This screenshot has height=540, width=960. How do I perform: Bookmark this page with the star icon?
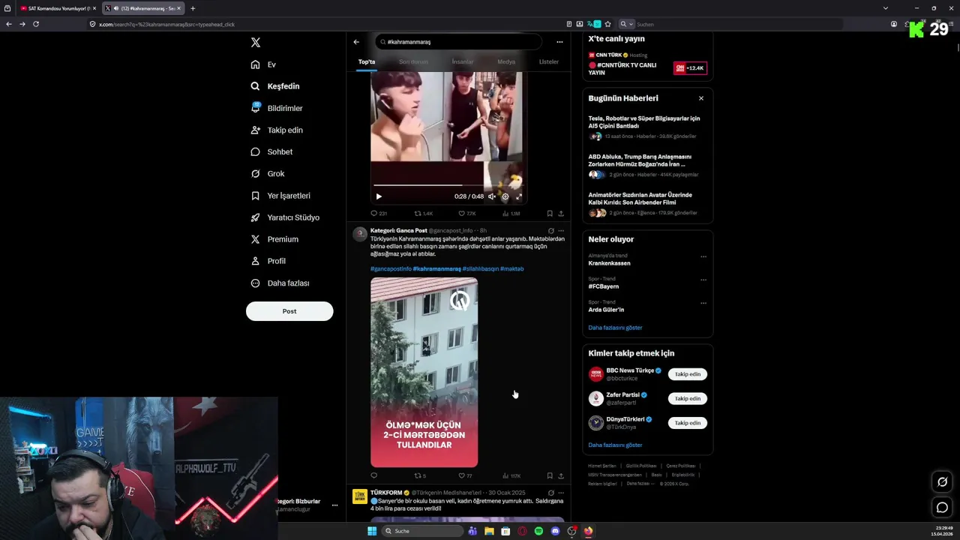pos(607,24)
